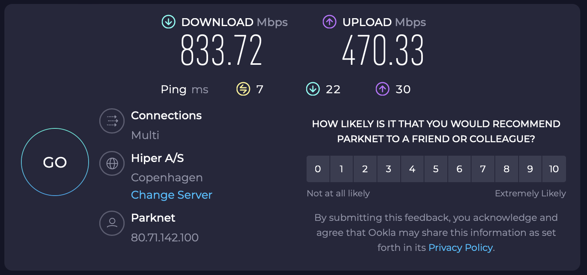Click the download arrow icon beside DOWNLOAD

point(169,22)
